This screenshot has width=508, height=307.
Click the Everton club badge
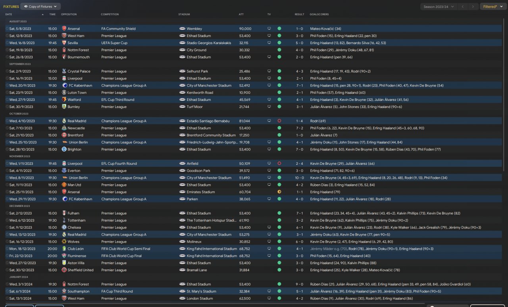point(64,171)
